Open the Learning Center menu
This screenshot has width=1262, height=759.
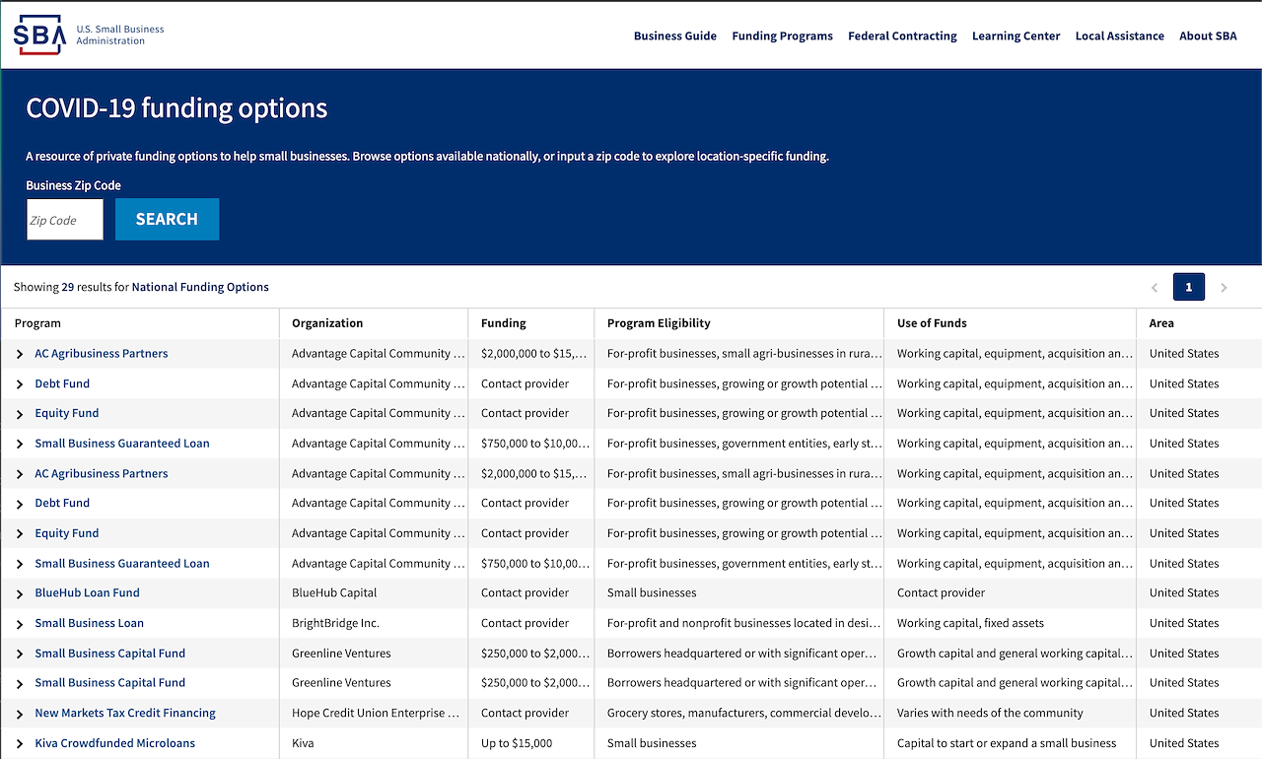(x=1016, y=35)
